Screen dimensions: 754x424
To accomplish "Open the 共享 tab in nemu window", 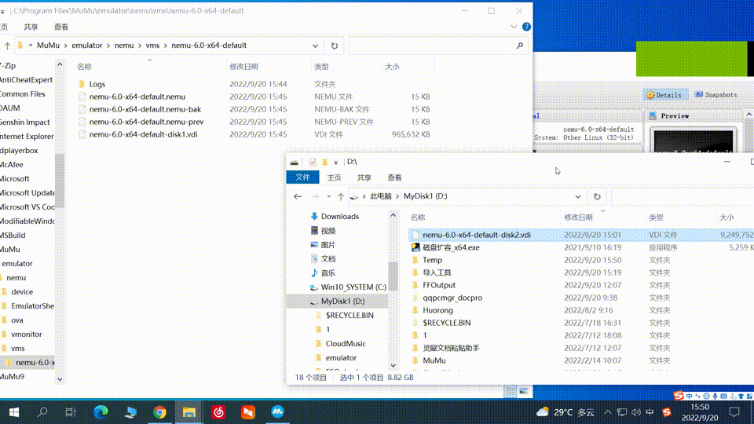I will point(31,27).
